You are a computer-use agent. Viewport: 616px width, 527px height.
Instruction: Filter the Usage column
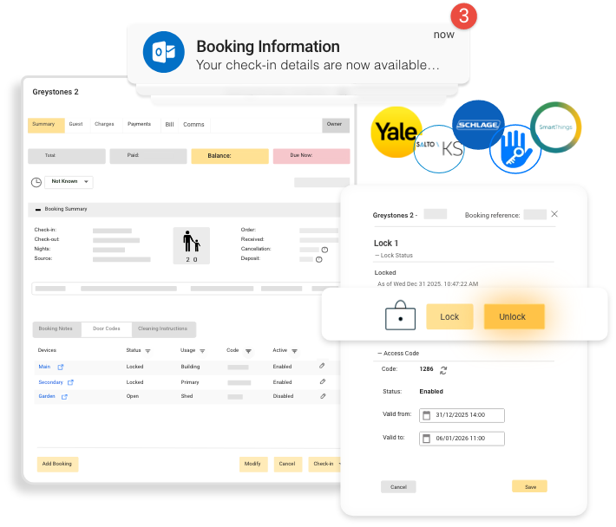pos(202,351)
